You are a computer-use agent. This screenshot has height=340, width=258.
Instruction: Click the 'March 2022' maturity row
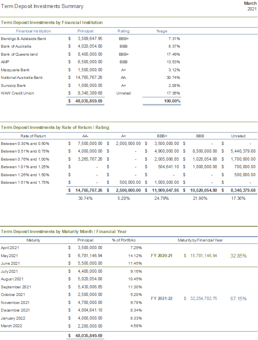click(11, 326)
